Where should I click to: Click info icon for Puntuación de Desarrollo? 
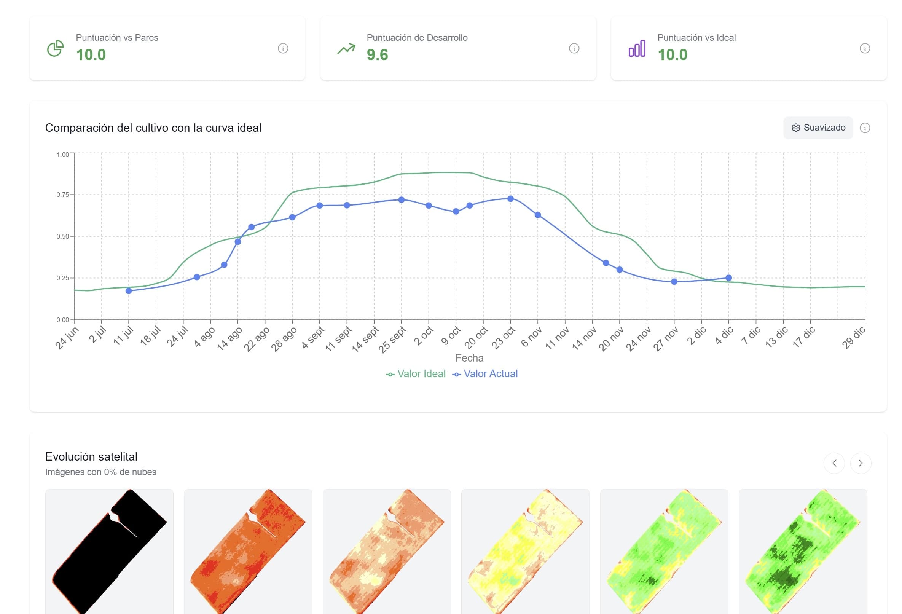[x=574, y=48]
